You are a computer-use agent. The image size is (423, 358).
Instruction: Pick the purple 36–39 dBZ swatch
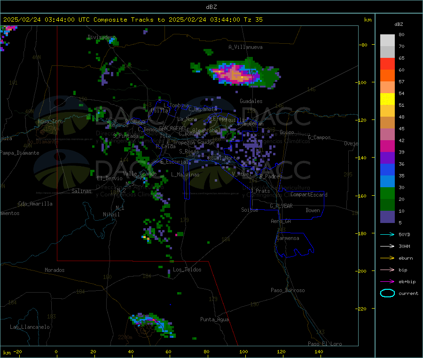387,158
